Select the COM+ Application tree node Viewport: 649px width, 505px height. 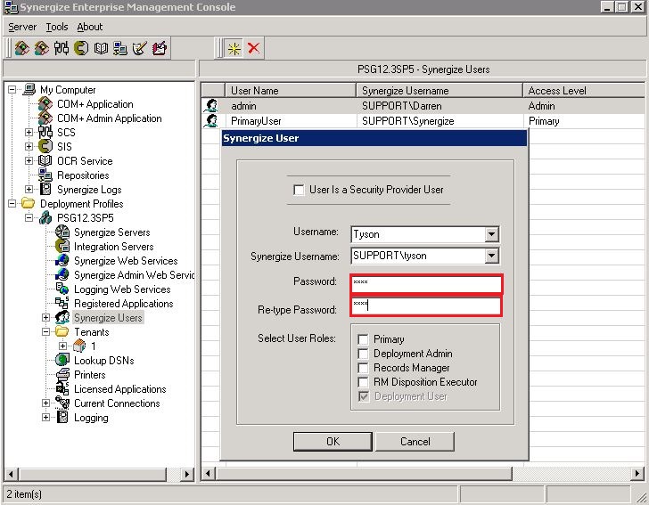[95, 104]
